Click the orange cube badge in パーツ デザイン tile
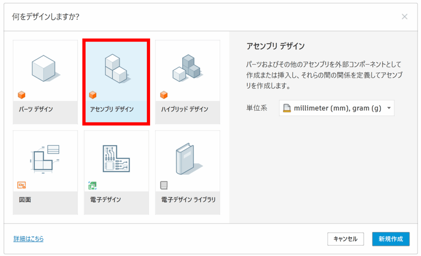This screenshot has height=256, width=421. [x=21, y=95]
